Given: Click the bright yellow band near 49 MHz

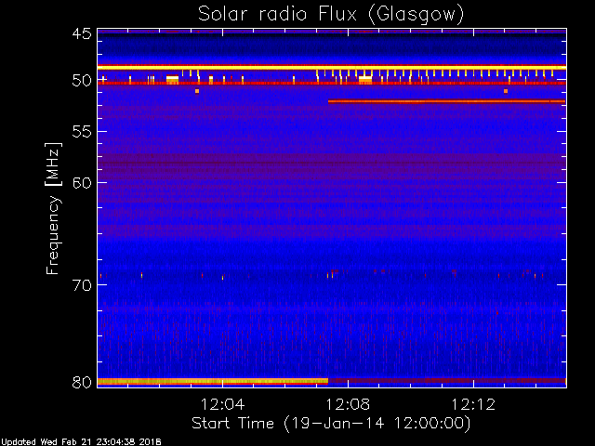Looking at the screenshot, I should point(332,68).
